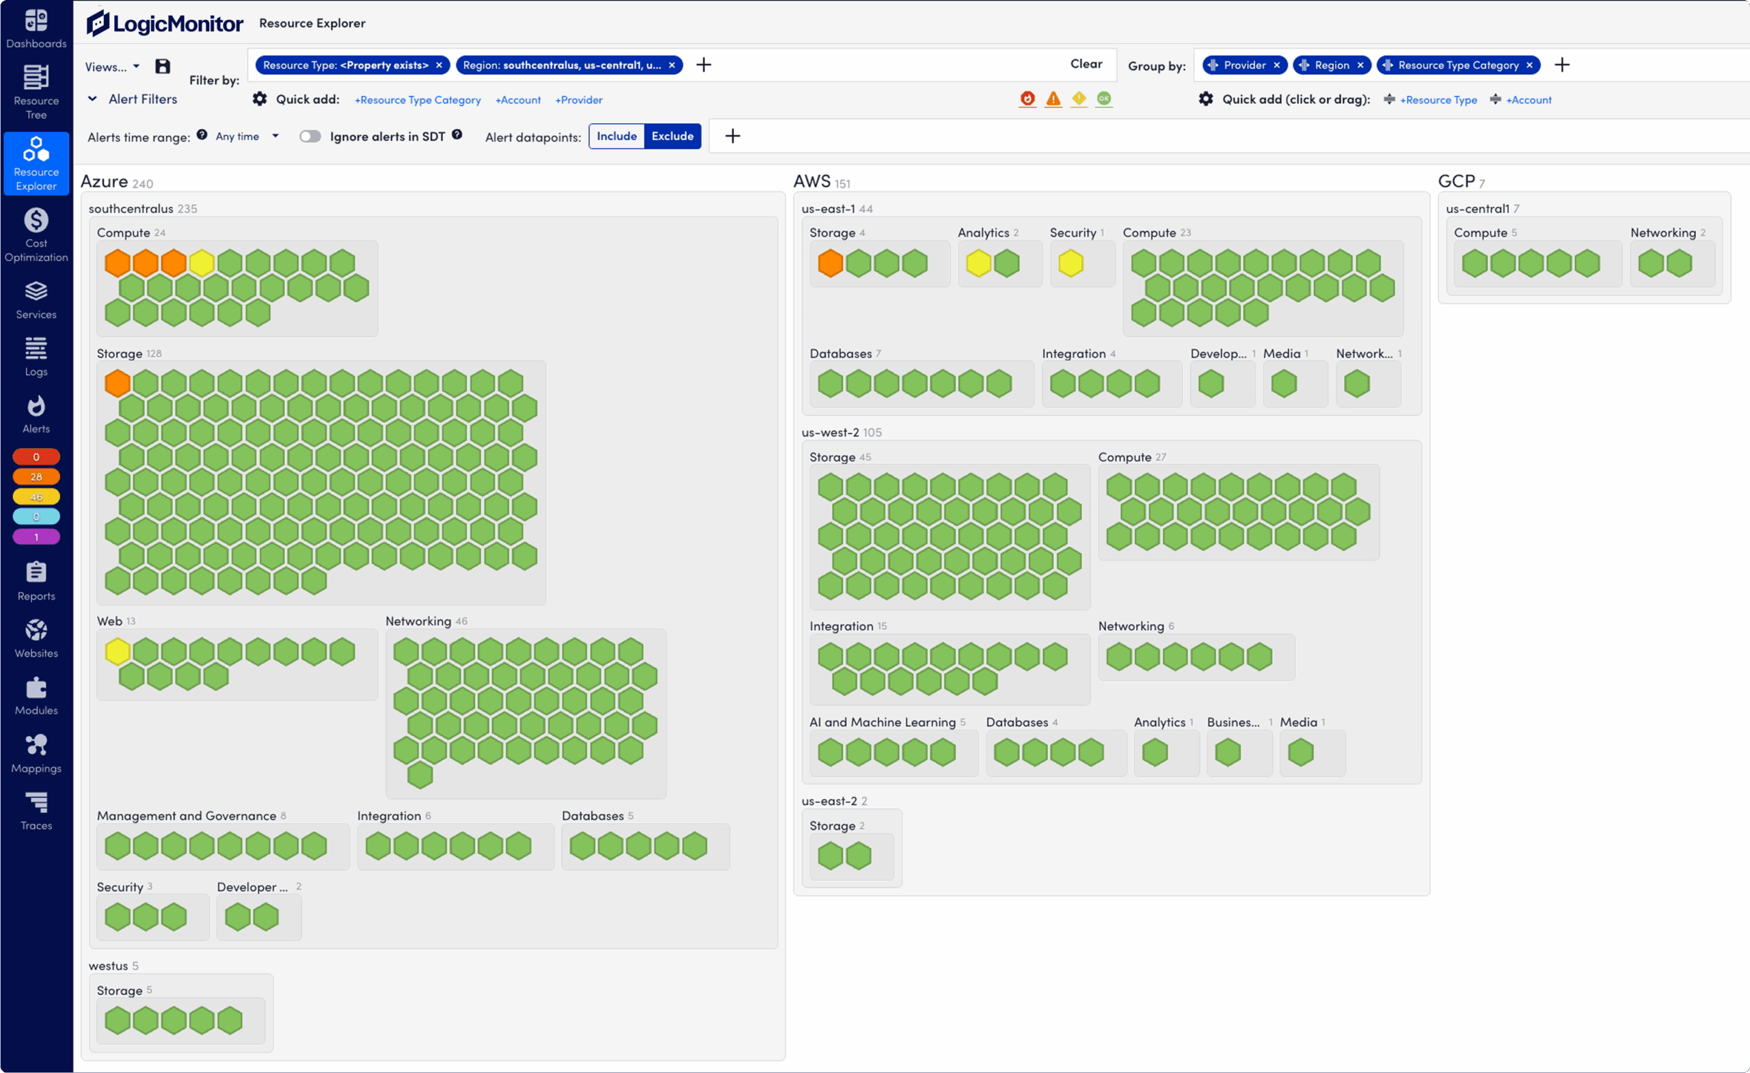This screenshot has width=1750, height=1073.
Task: Remove the Provider group-by chip
Action: tap(1276, 66)
